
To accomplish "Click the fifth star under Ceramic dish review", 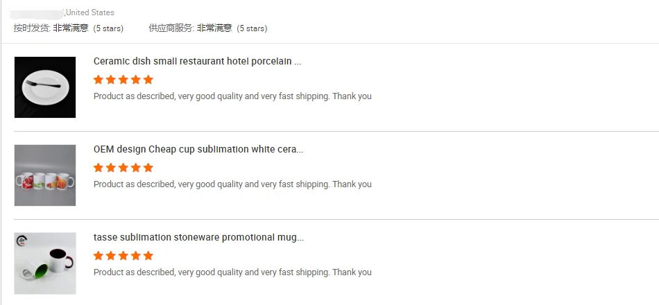I will pos(148,80).
